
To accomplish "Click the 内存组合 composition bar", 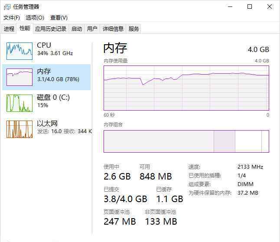I will pyautogui.click(x=186, y=141).
